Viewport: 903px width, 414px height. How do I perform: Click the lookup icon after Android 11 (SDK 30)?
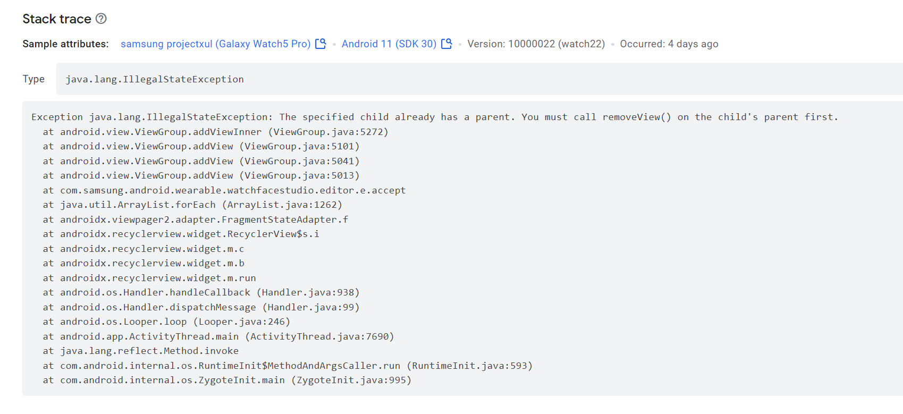(x=446, y=44)
